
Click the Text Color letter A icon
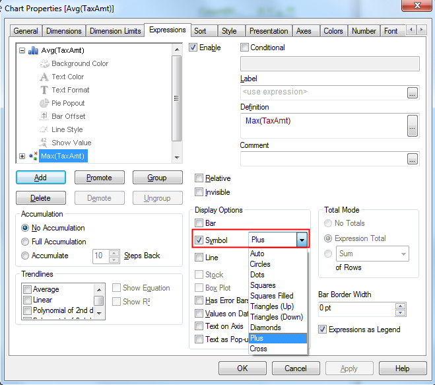pos(44,77)
